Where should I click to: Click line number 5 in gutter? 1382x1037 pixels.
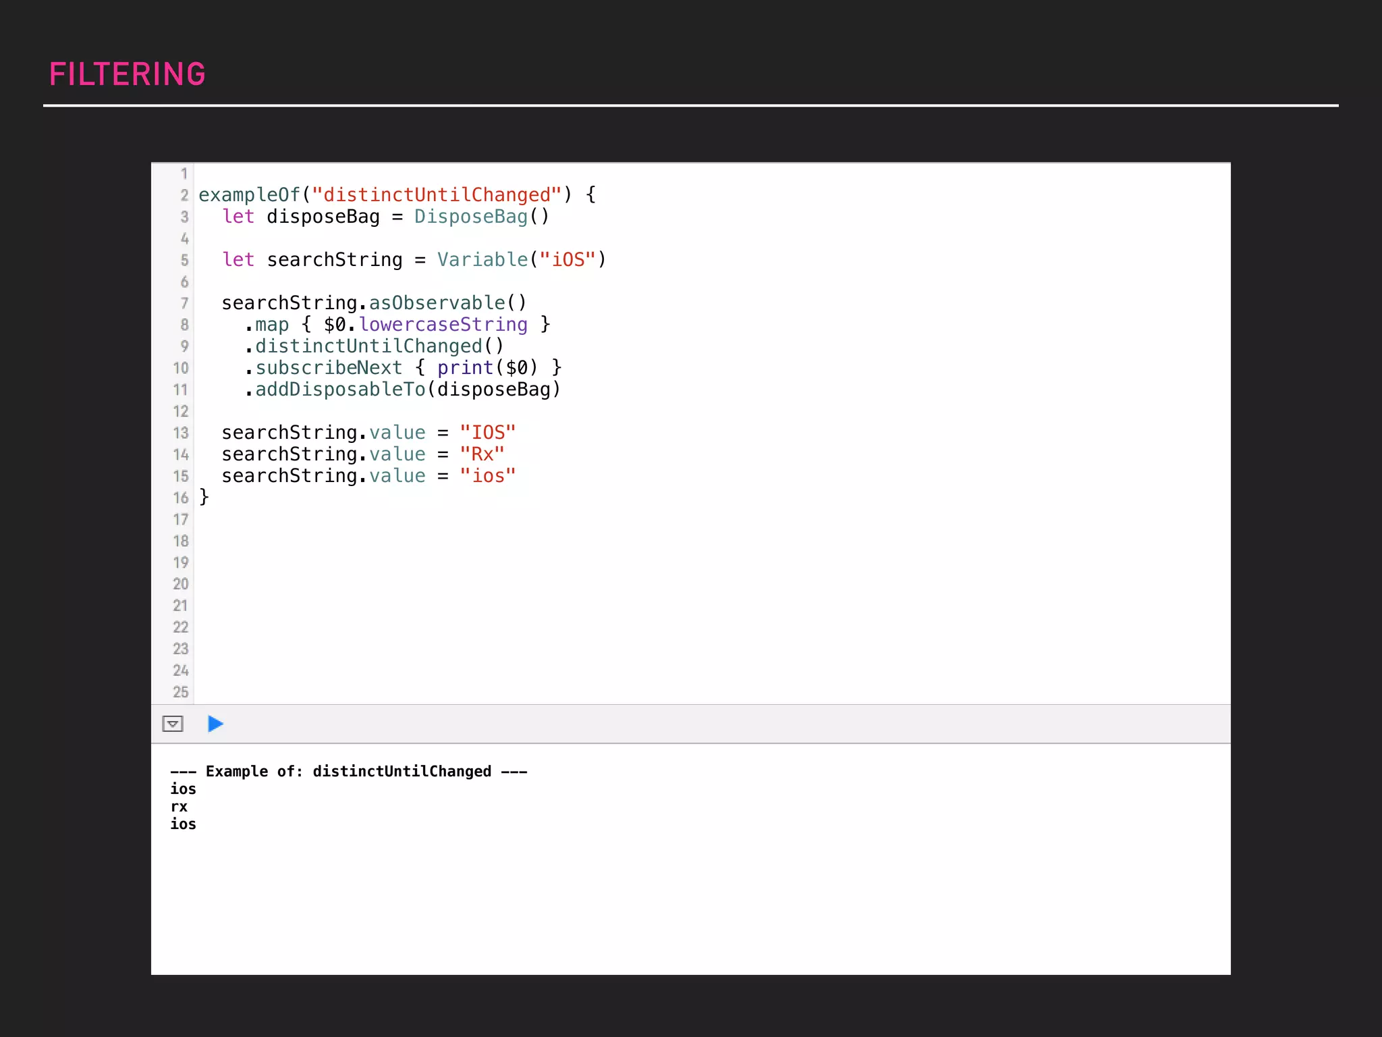pos(184,260)
